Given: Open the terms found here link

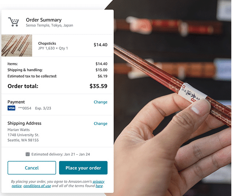Looking at the screenshot, I should pos(99,186).
